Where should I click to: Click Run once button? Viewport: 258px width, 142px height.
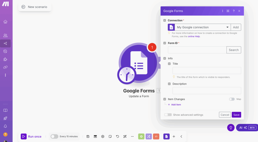(31, 136)
